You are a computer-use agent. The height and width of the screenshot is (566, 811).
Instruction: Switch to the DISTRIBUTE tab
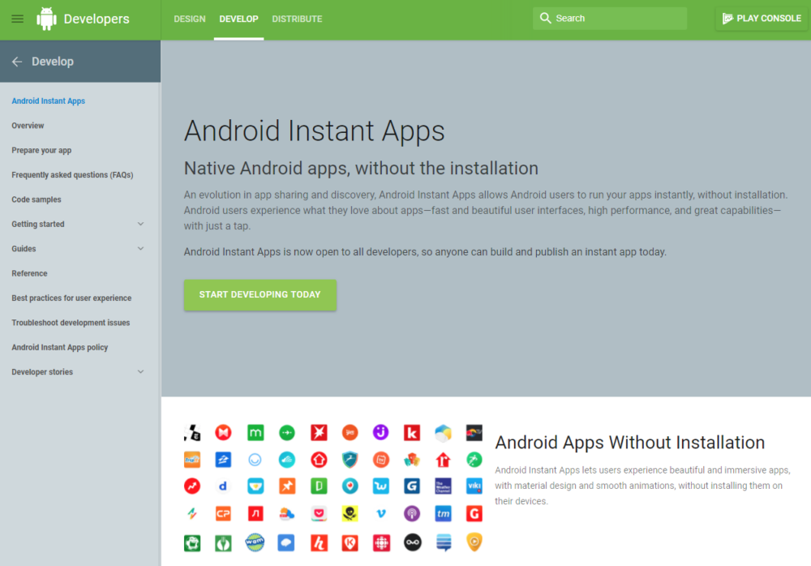pyautogui.click(x=297, y=18)
